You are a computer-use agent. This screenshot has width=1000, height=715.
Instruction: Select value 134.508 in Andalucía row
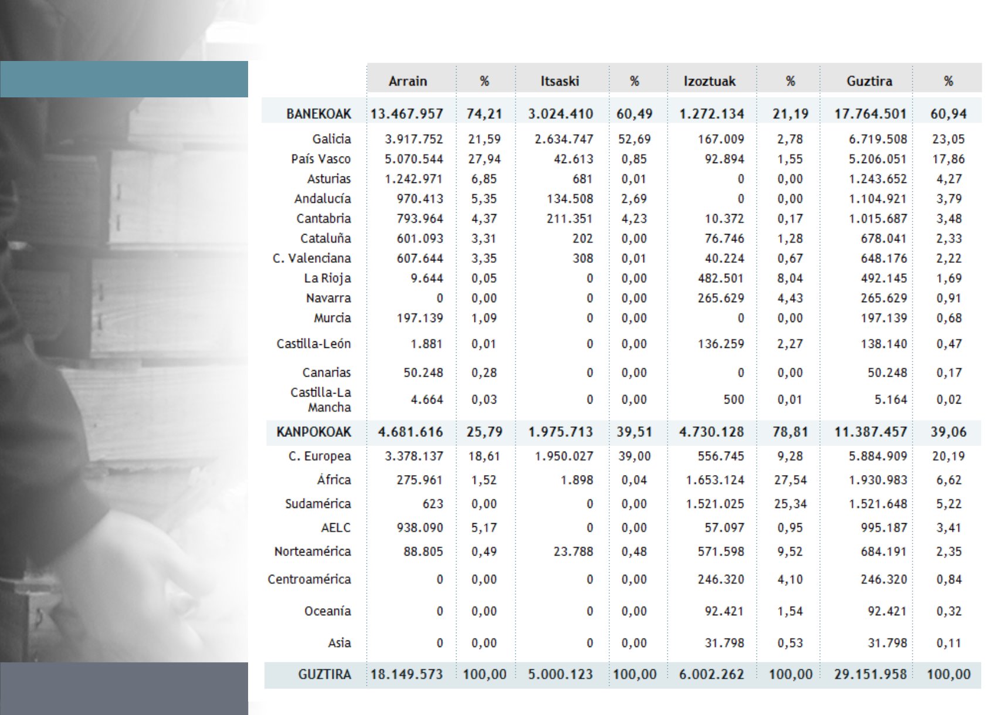coord(570,199)
